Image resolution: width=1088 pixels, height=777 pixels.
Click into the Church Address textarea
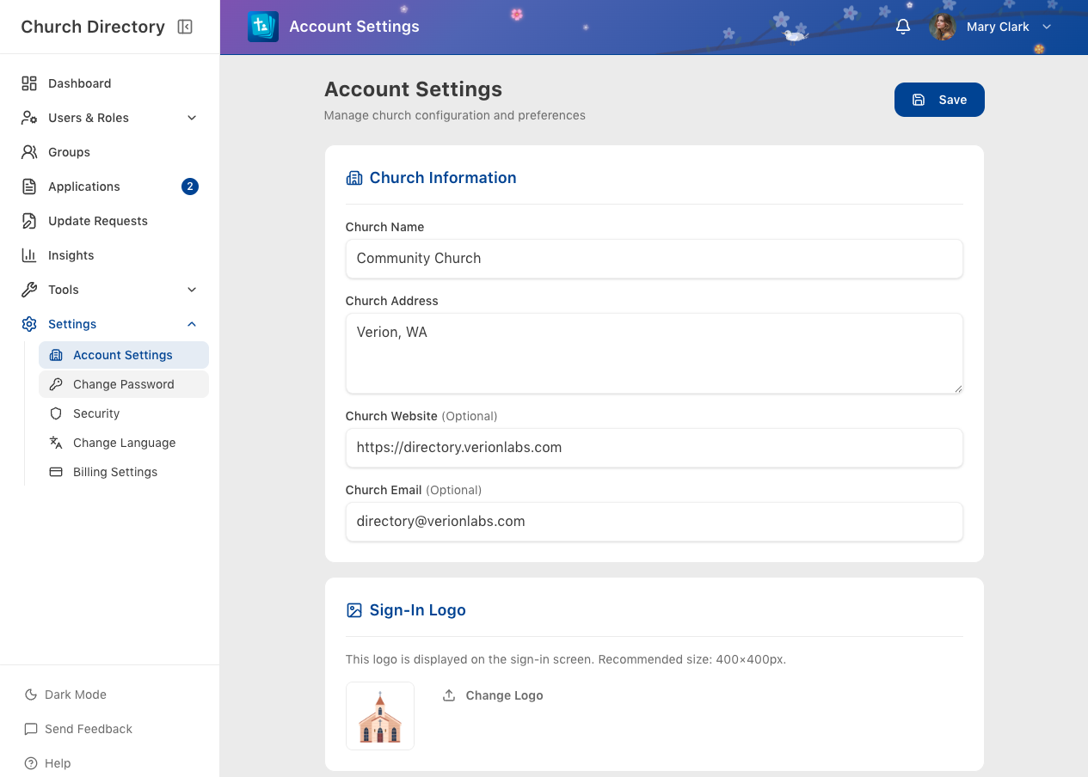click(654, 353)
